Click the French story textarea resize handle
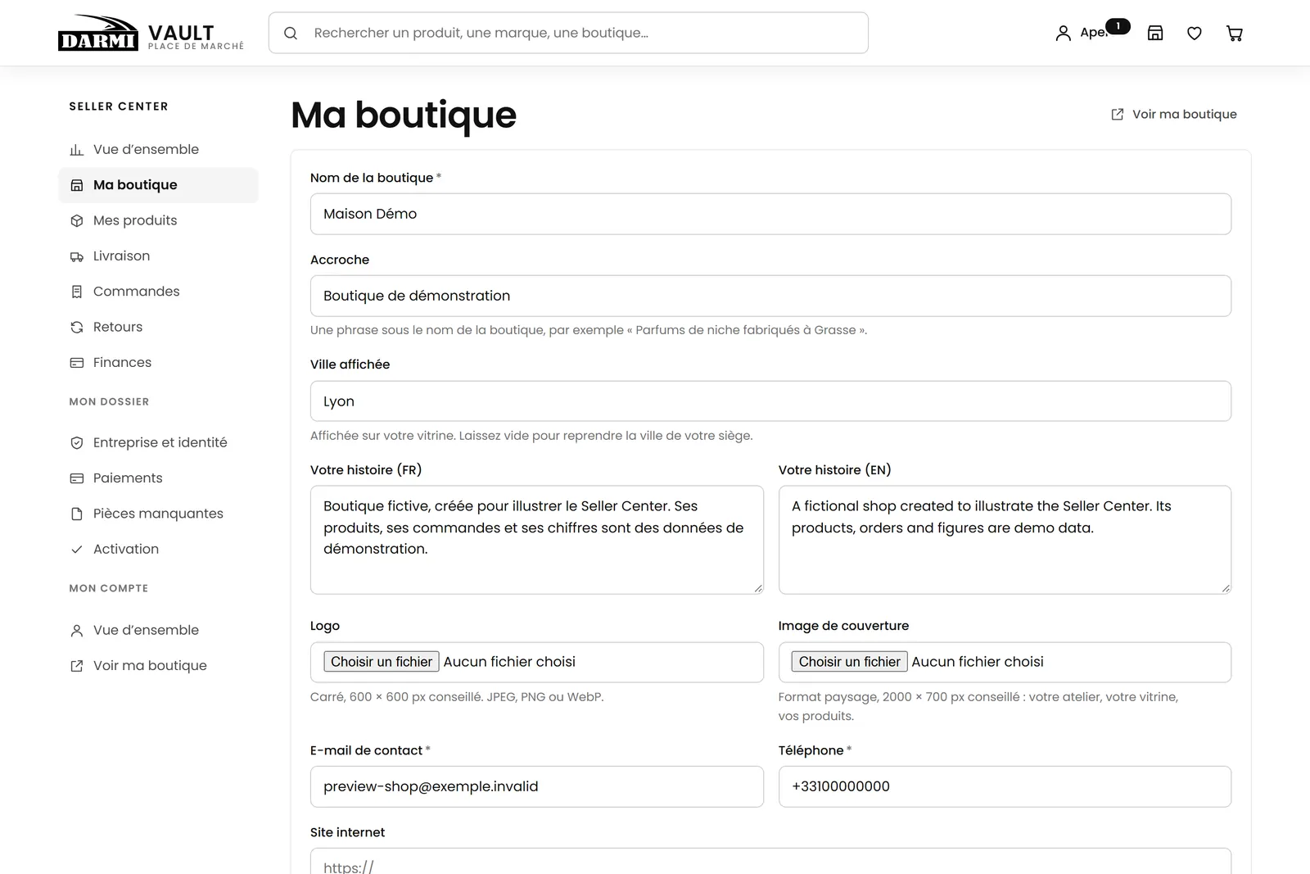This screenshot has height=874, width=1310. [x=758, y=588]
